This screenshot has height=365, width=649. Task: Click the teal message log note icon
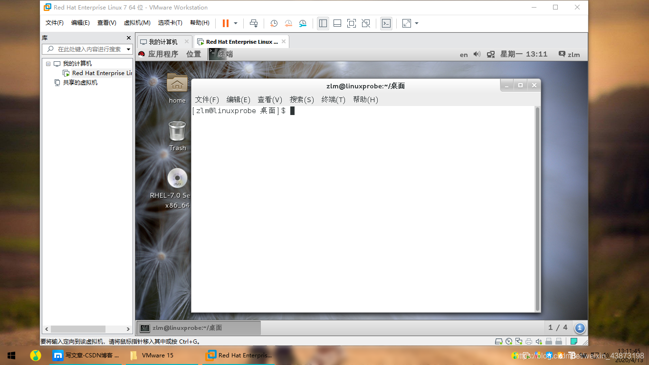point(574,341)
